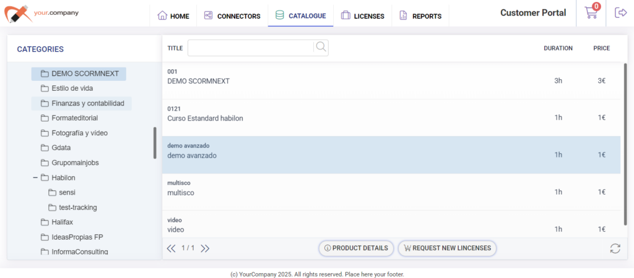Open the shopping cart icon

(x=591, y=13)
